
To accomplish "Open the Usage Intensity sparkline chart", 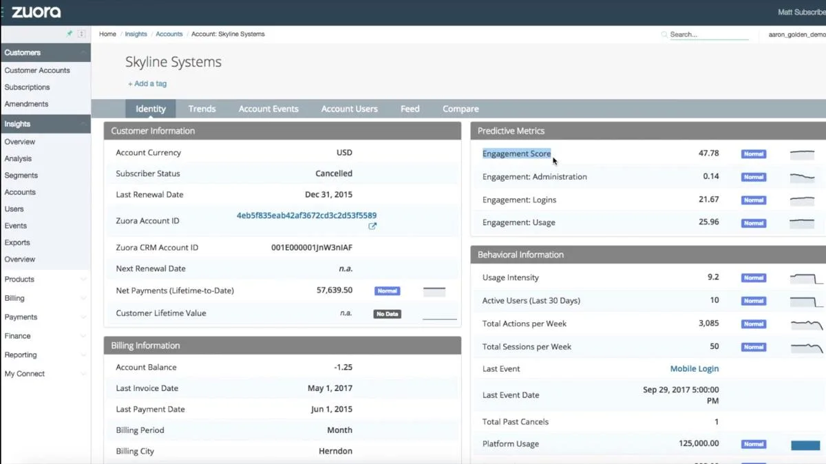I will [x=807, y=278].
